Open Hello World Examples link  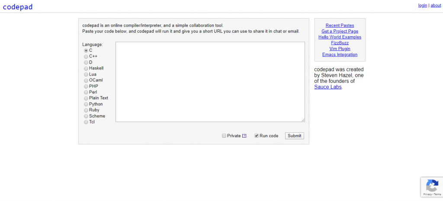340,37
